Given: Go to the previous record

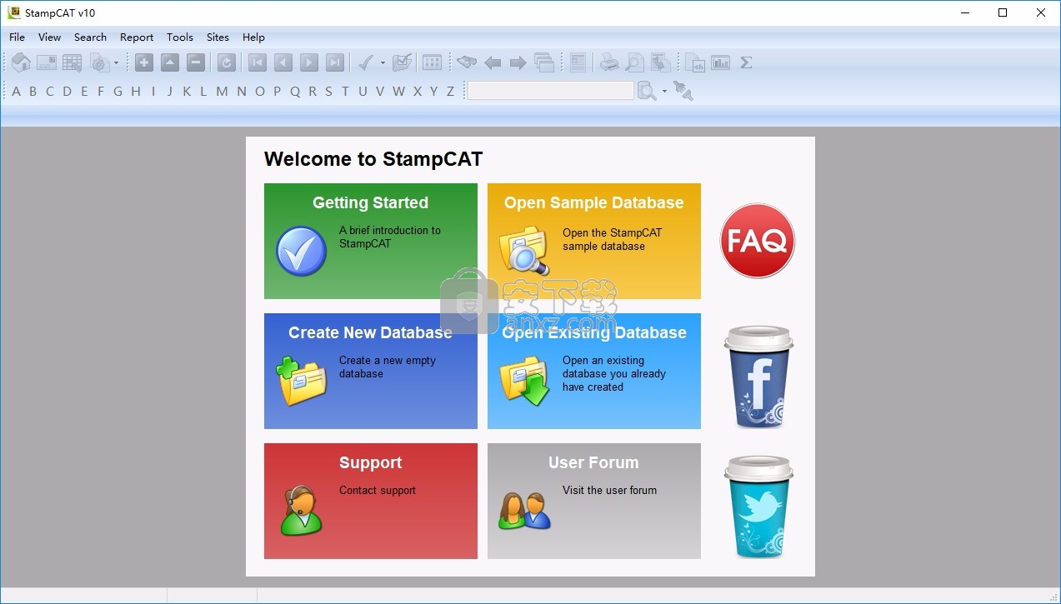Looking at the screenshot, I should click(283, 62).
